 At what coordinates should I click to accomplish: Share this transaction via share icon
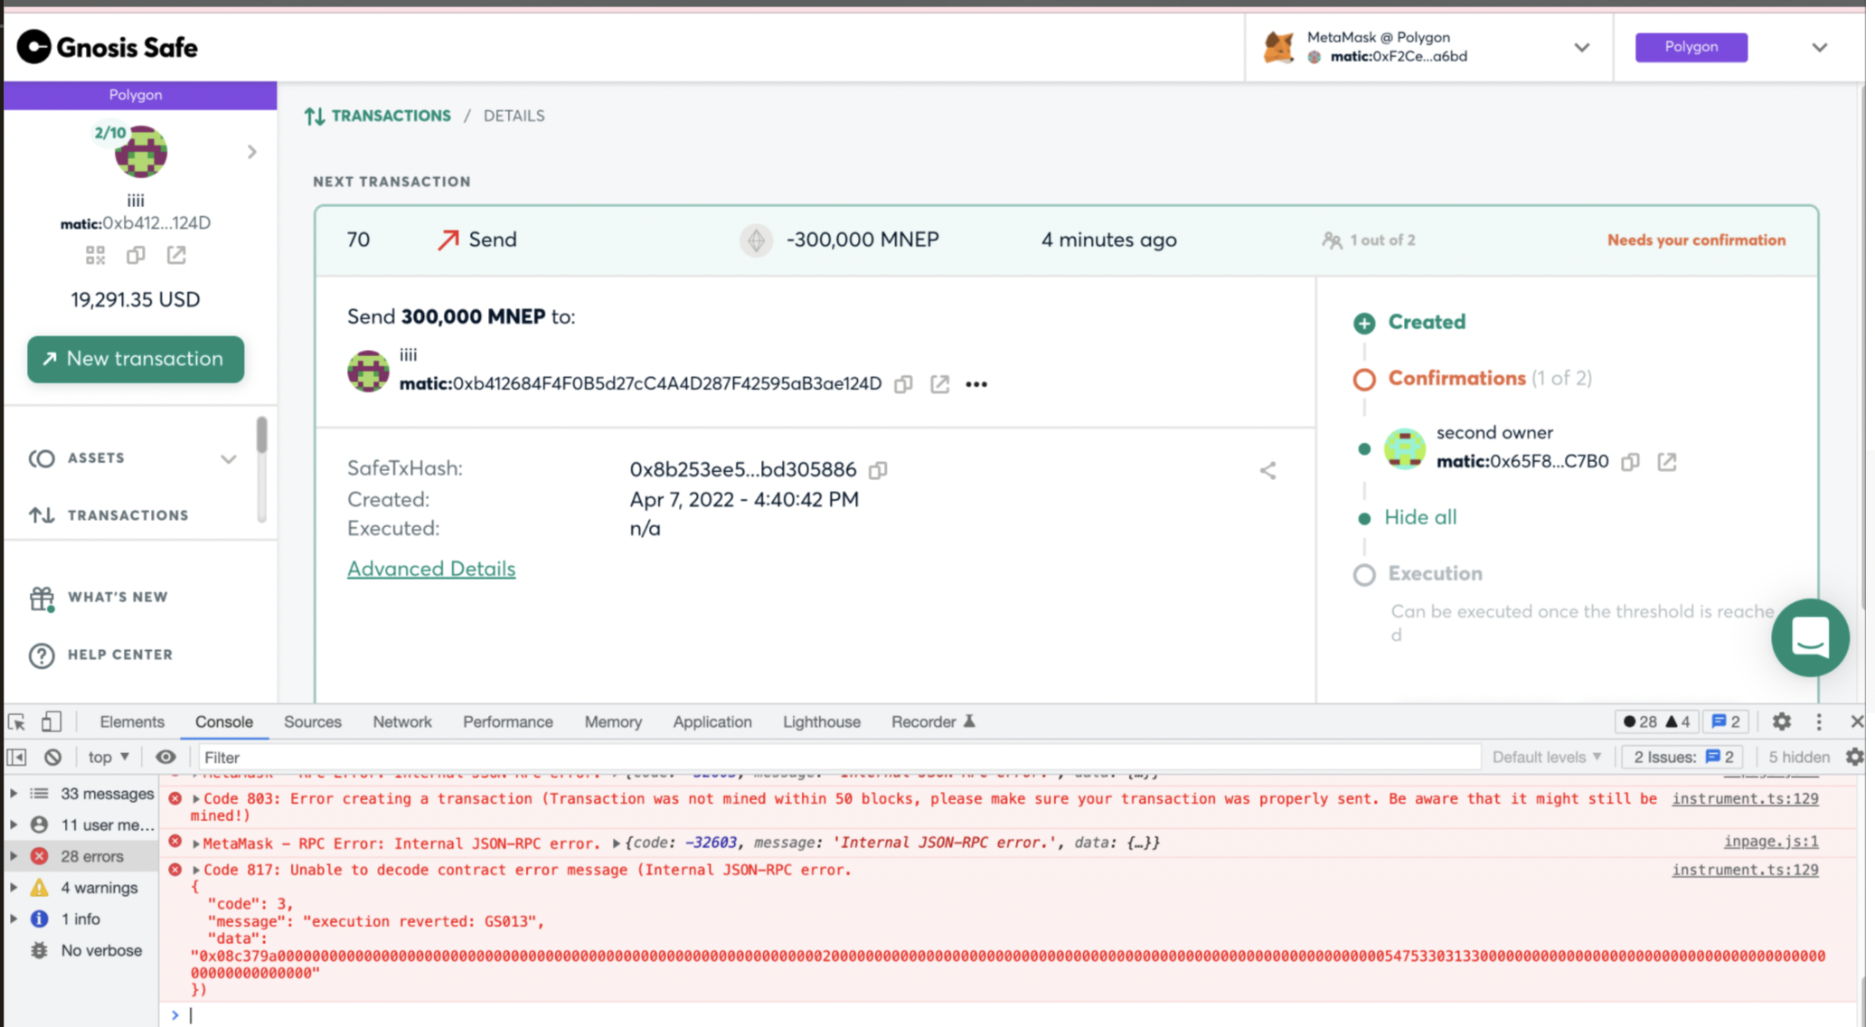tap(1268, 470)
